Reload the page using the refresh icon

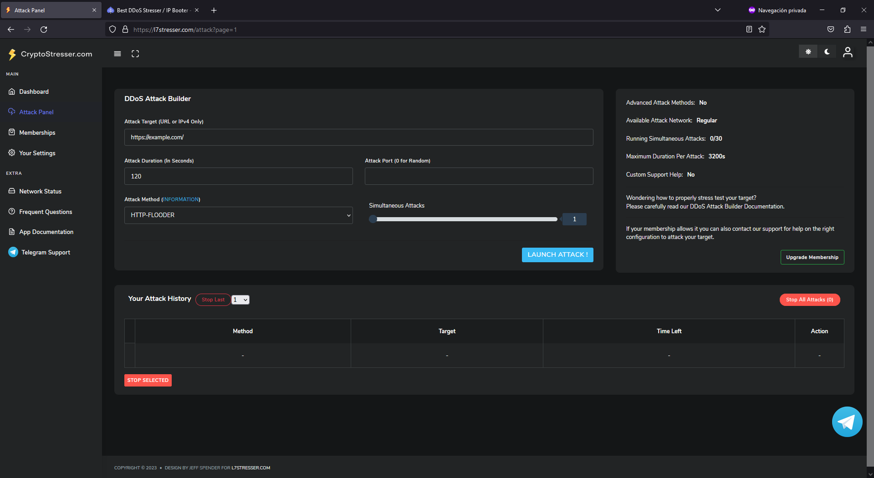pos(44,30)
